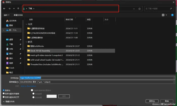
Task: Click the 保存(S) button
Action: 152,101
